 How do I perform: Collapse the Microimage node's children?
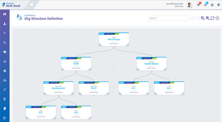click(128, 45)
